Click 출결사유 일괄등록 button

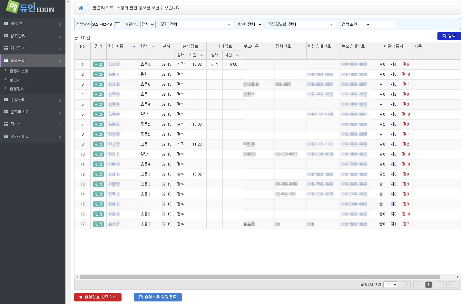[x=158, y=297]
